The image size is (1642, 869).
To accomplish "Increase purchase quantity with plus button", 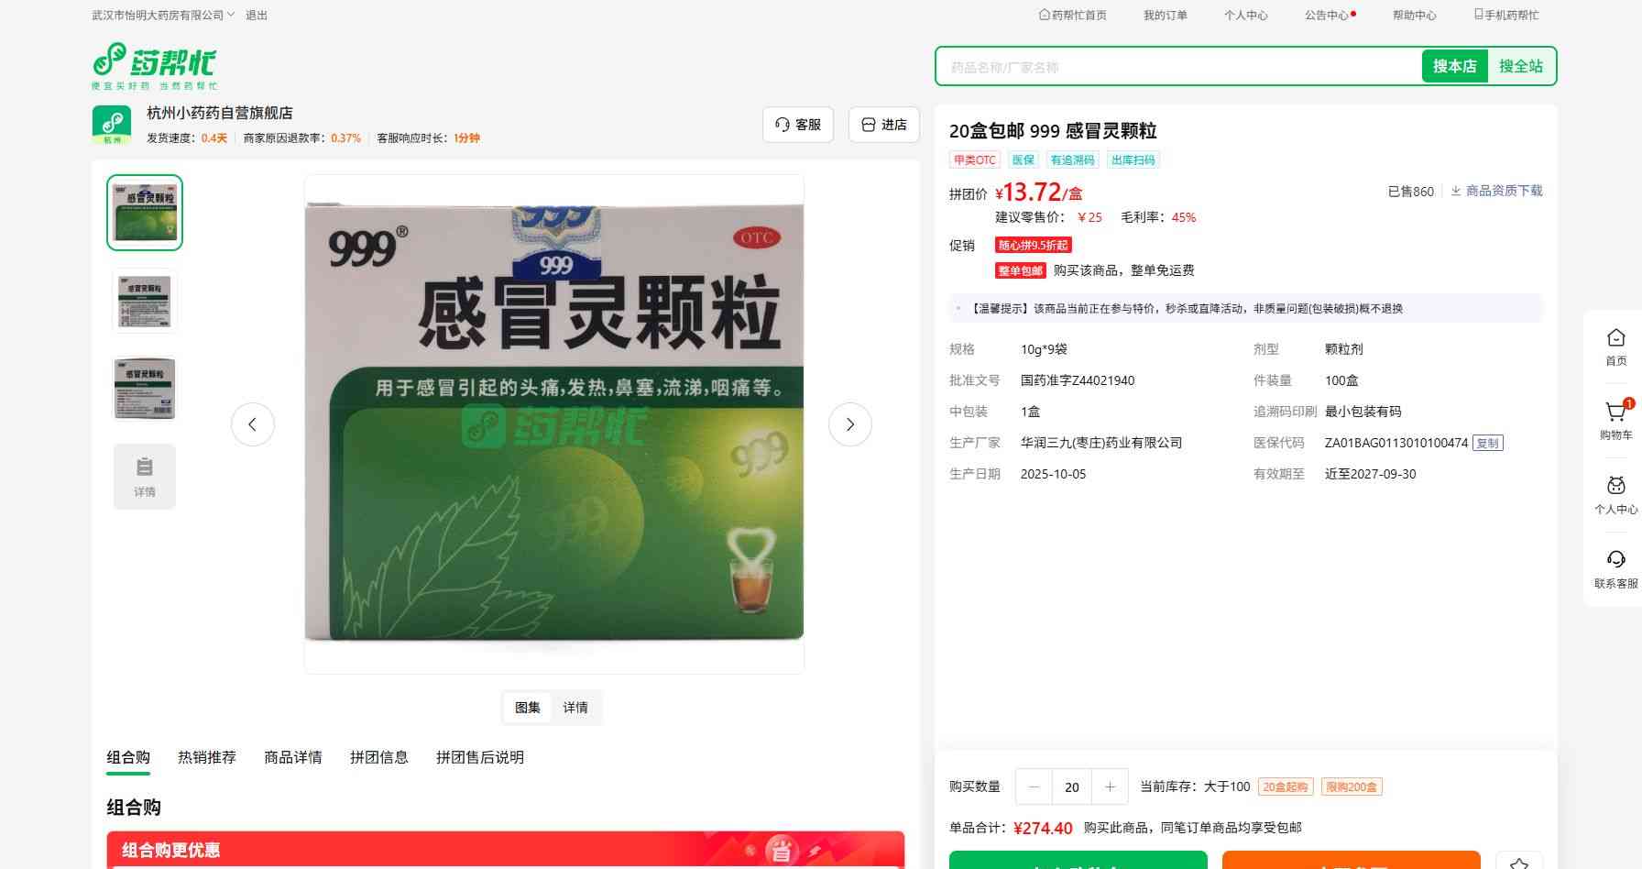I will [x=1110, y=786].
